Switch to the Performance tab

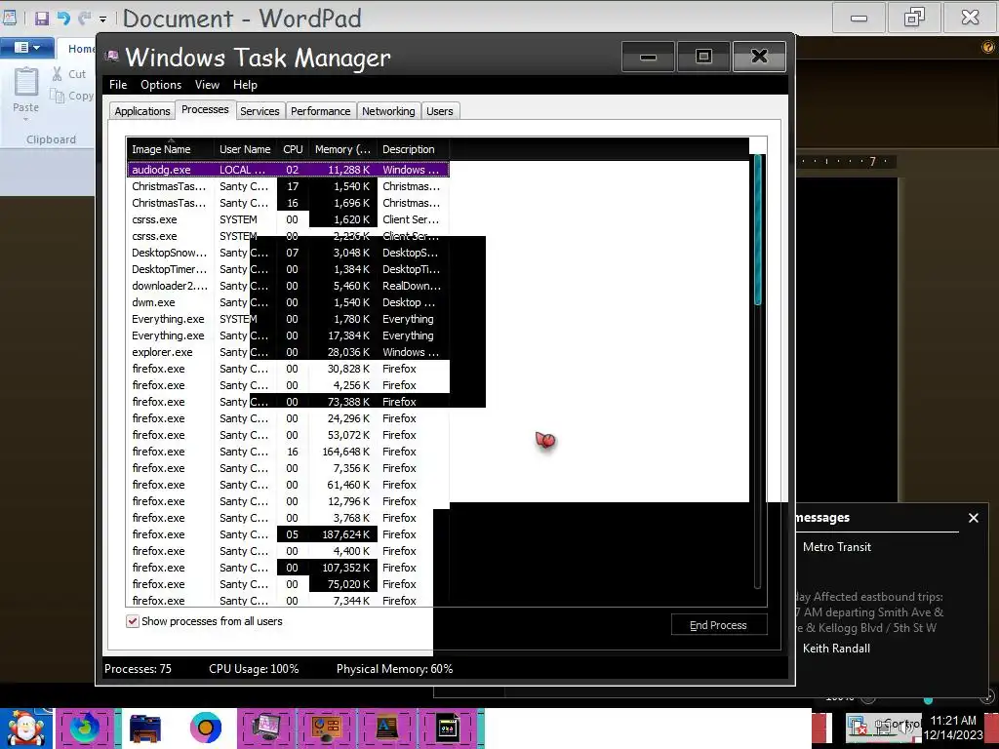pyautogui.click(x=320, y=111)
